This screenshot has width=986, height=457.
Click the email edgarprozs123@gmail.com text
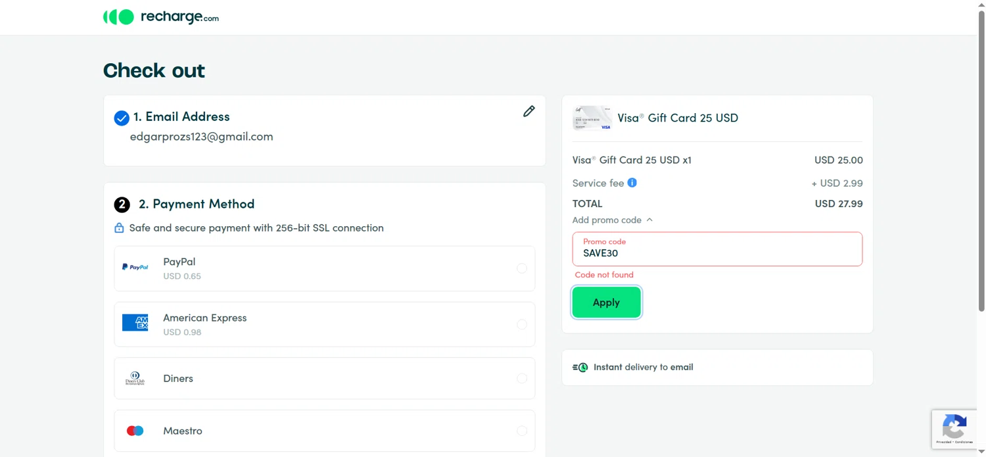click(202, 137)
